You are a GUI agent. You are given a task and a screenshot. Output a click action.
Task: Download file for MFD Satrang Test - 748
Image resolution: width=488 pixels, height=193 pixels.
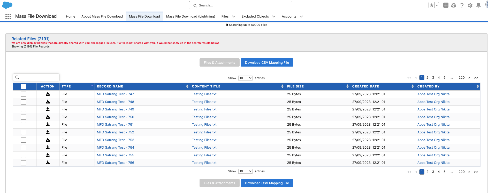pos(48,102)
